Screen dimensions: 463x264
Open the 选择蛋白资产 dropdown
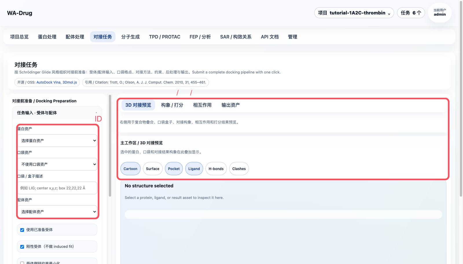coord(57,141)
